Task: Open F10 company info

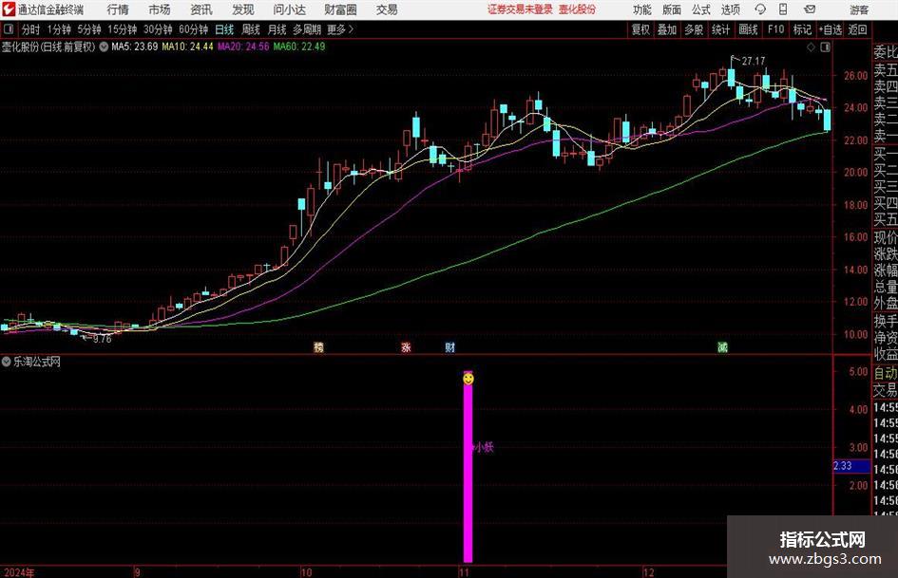Action: [x=776, y=29]
